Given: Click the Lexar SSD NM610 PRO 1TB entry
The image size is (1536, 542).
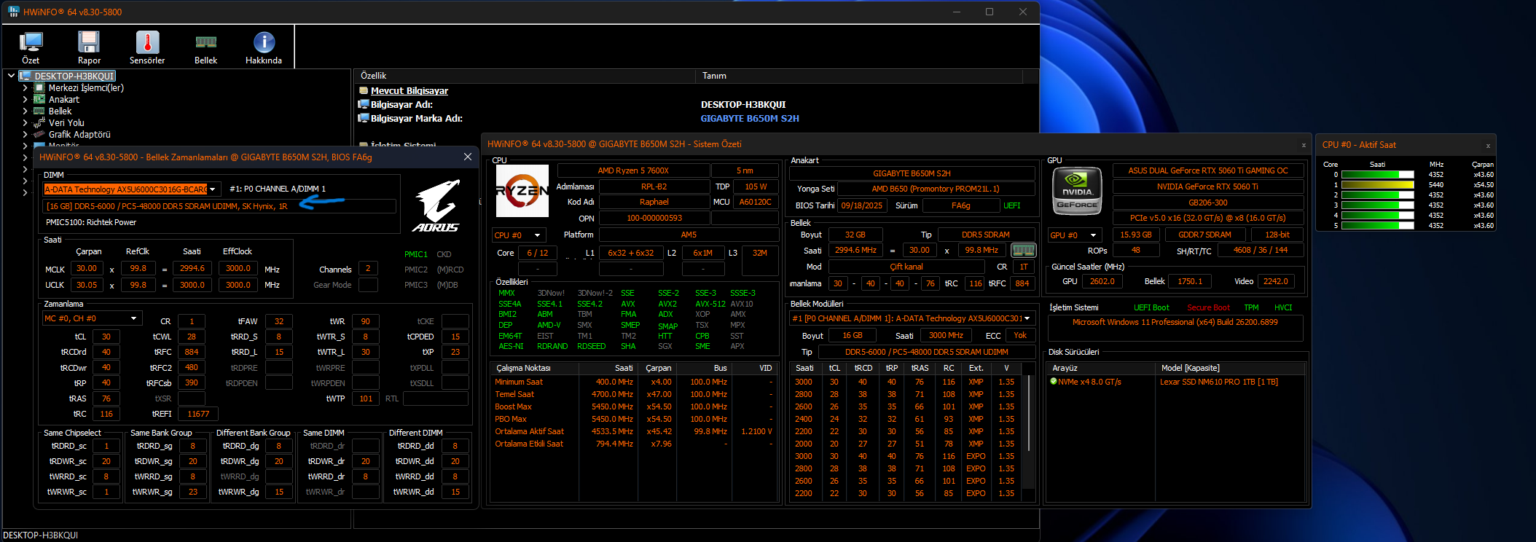Looking at the screenshot, I should click(x=1219, y=382).
